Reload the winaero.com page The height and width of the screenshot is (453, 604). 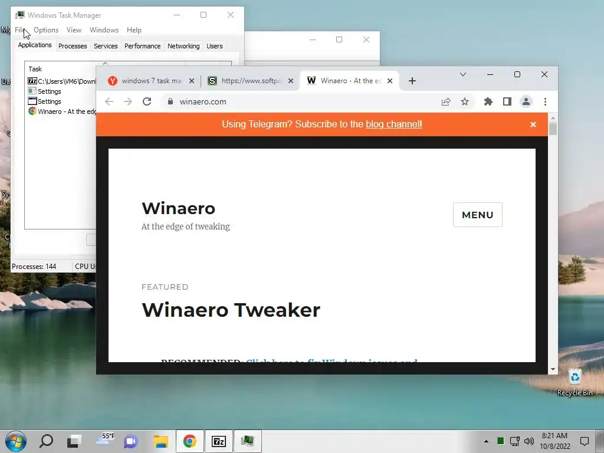point(147,101)
